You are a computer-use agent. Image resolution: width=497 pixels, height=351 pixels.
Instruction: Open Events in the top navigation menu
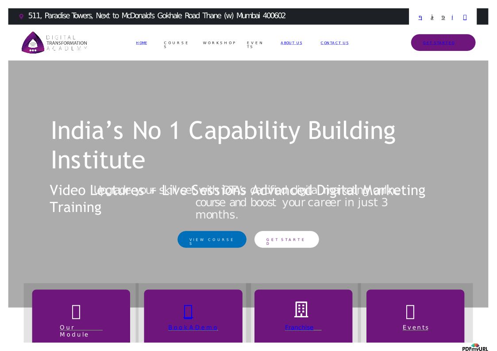coord(254,45)
